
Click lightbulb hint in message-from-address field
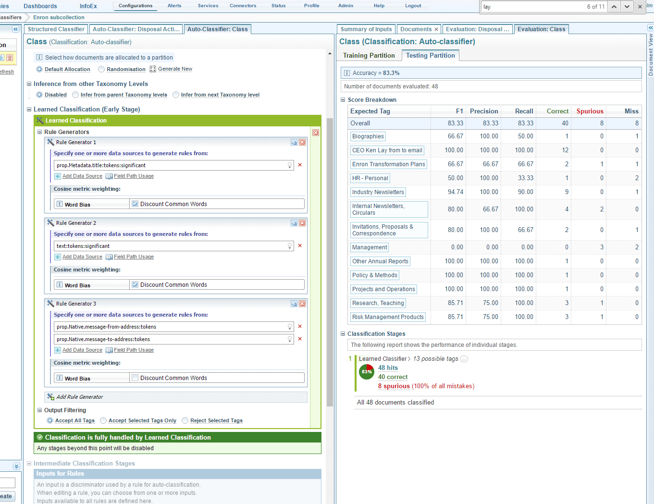click(290, 327)
